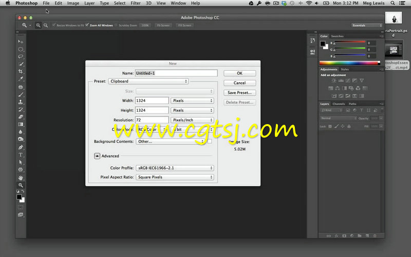Switch to the Channels tab

pos(339,104)
